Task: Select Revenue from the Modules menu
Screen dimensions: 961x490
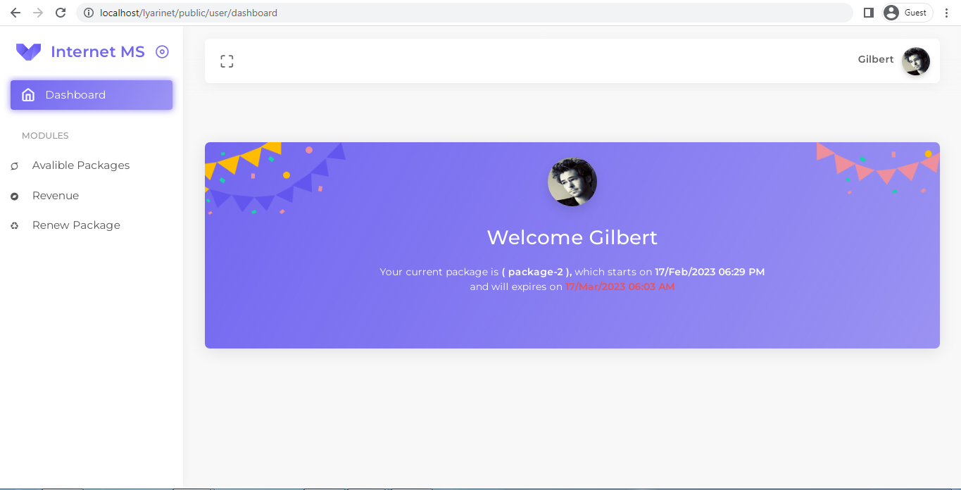Action: [x=55, y=196]
